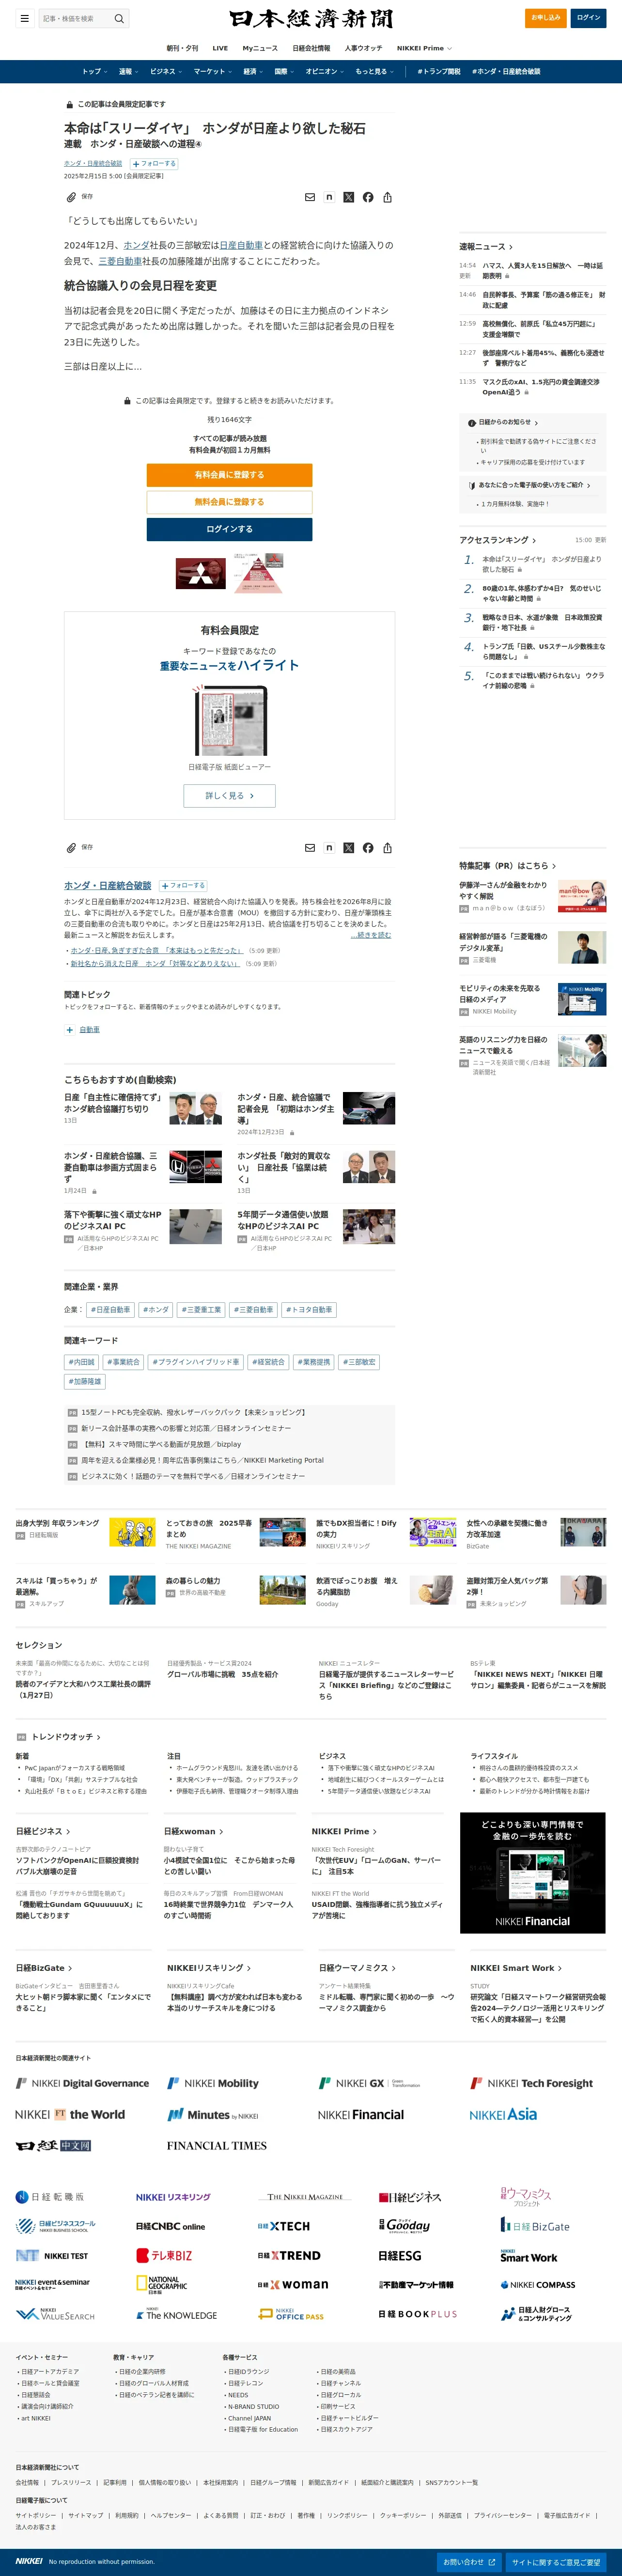Share on Facebook icon beneath the article date

368,197
